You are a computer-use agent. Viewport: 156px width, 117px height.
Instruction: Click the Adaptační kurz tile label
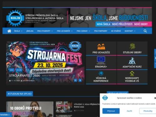[x=132, y=67]
